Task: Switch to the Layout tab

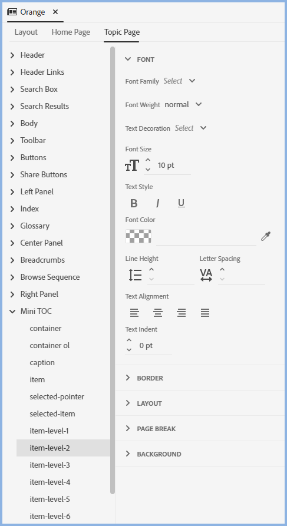Action: point(26,32)
